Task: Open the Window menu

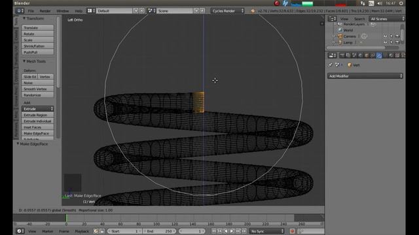Action: (63, 11)
